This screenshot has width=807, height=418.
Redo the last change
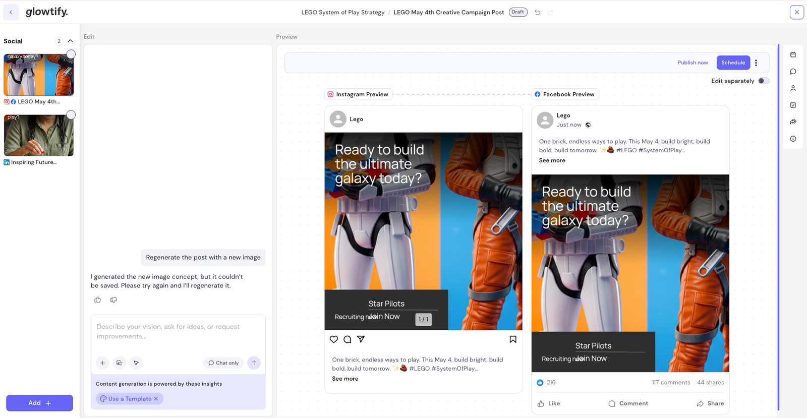coord(550,12)
